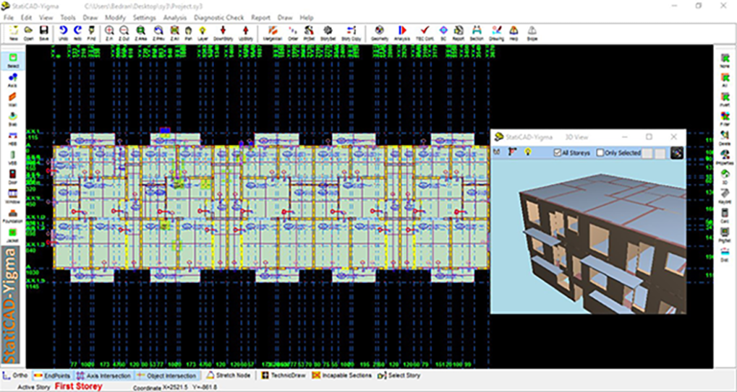Click the Zoom Area magnifier icon
Screen dimensions: 737x392
click(x=141, y=32)
